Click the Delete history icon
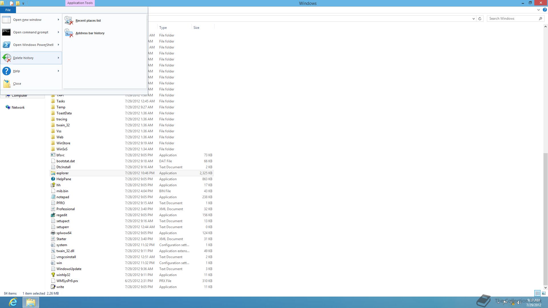Viewport: 548px width, 308px height. tap(7, 58)
